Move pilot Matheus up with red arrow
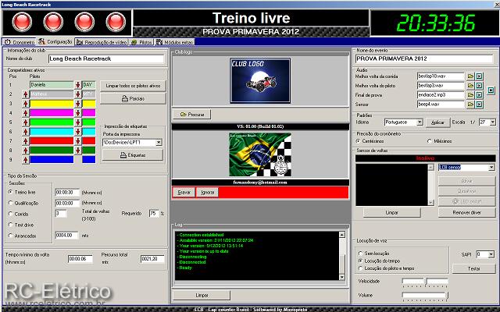 (x=24, y=94)
